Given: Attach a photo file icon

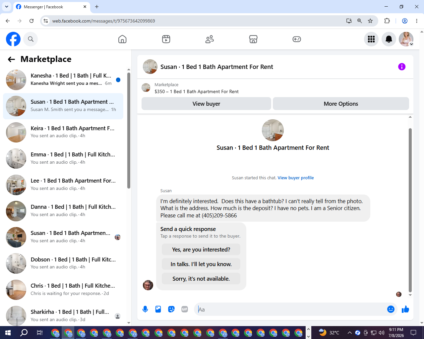Looking at the screenshot, I should tap(158, 309).
